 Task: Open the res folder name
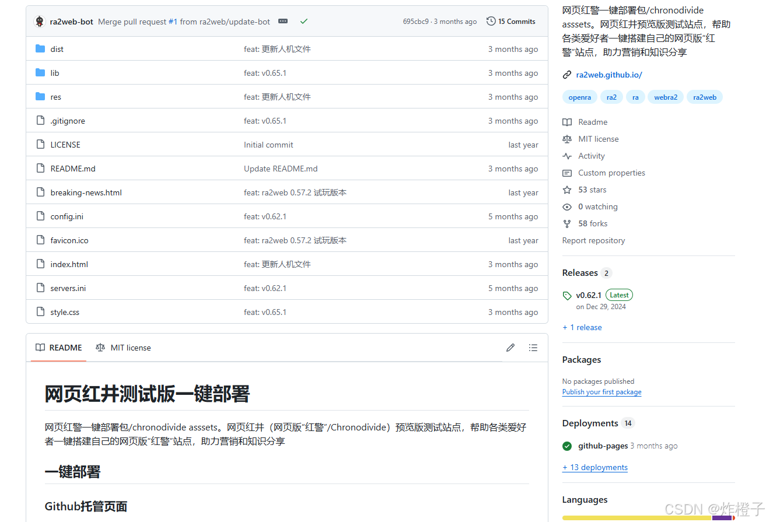[56, 97]
